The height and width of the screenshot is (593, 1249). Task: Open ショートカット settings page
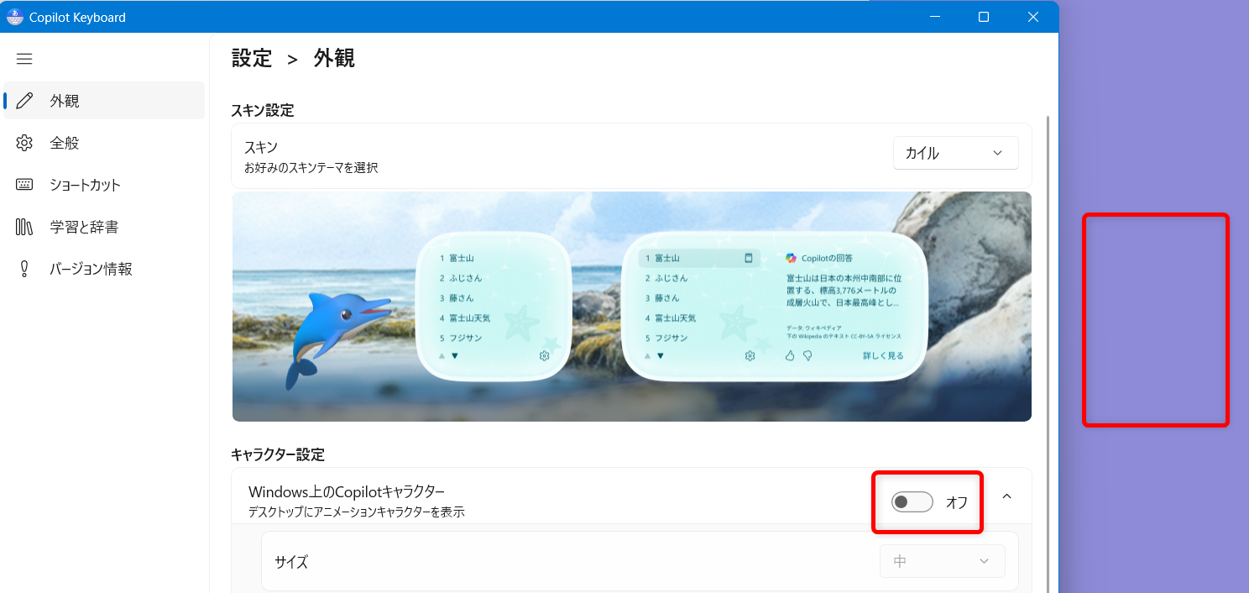(104, 185)
